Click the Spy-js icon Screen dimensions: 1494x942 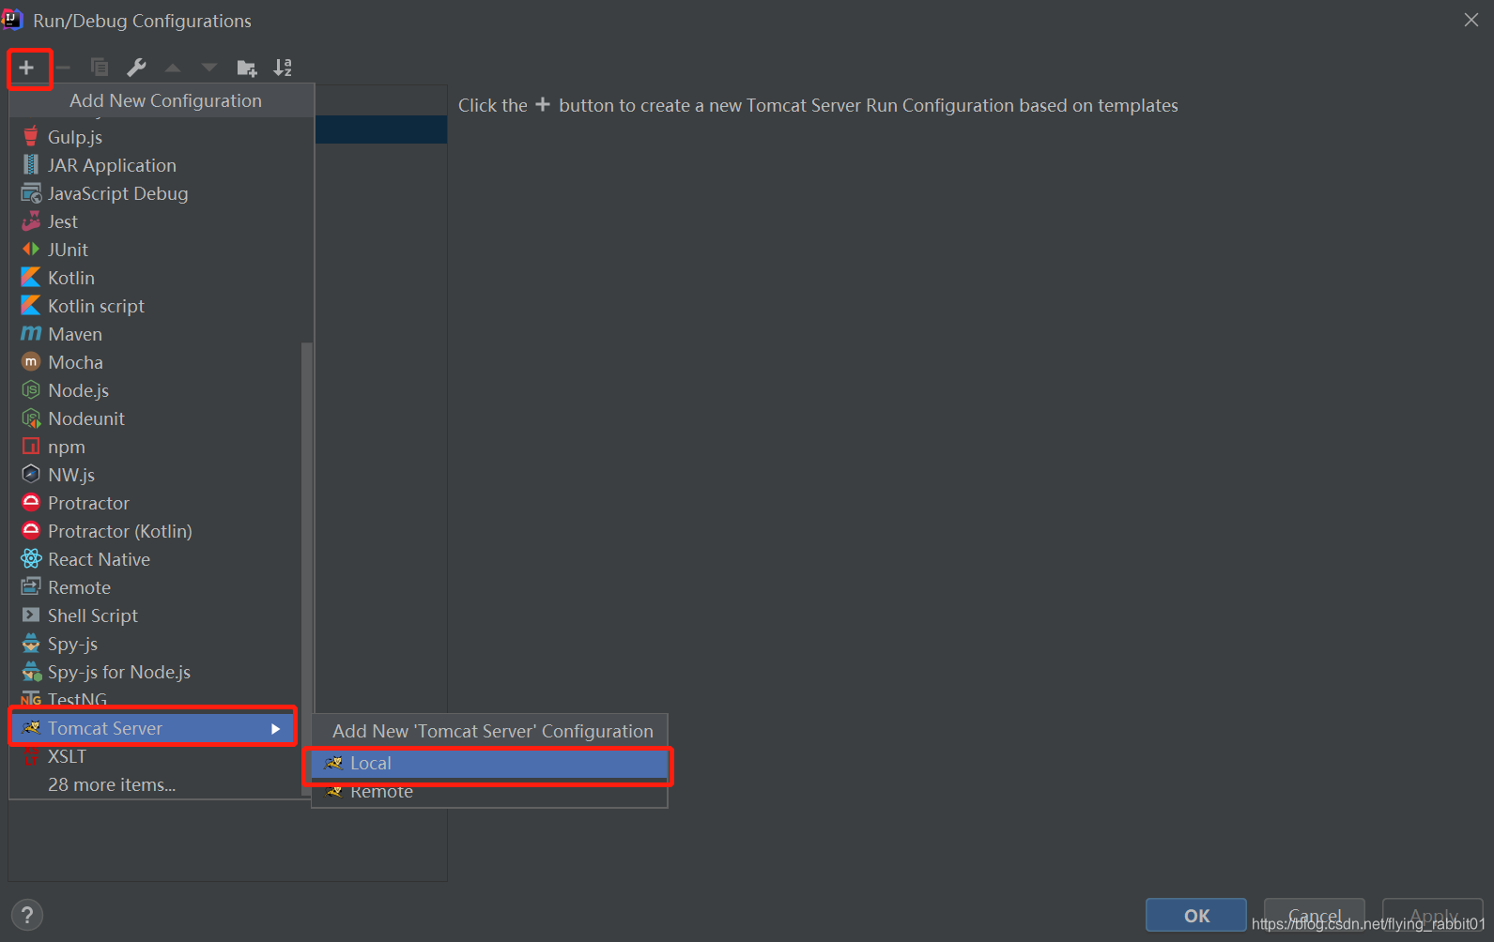coord(31,644)
